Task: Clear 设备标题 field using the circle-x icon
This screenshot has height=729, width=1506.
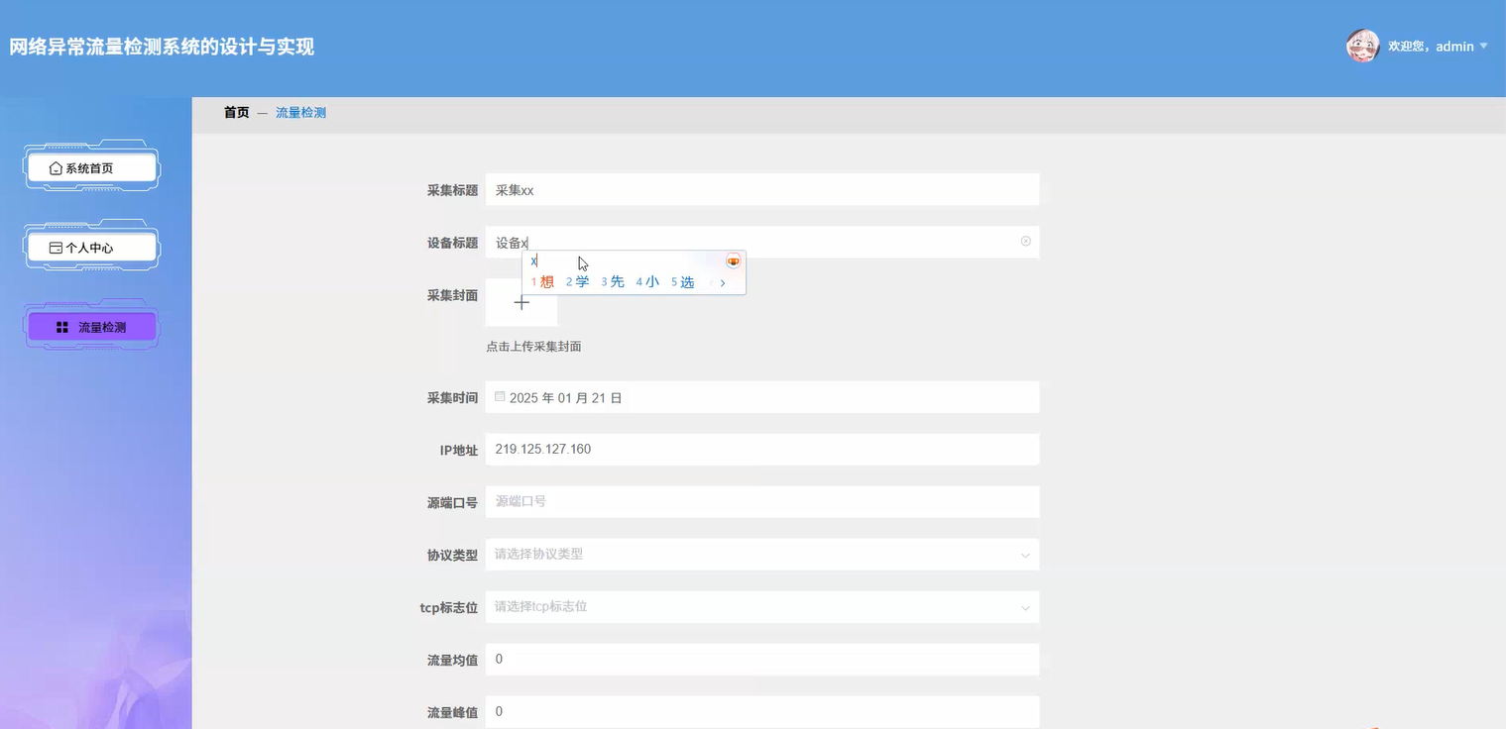Action: point(1025,241)
